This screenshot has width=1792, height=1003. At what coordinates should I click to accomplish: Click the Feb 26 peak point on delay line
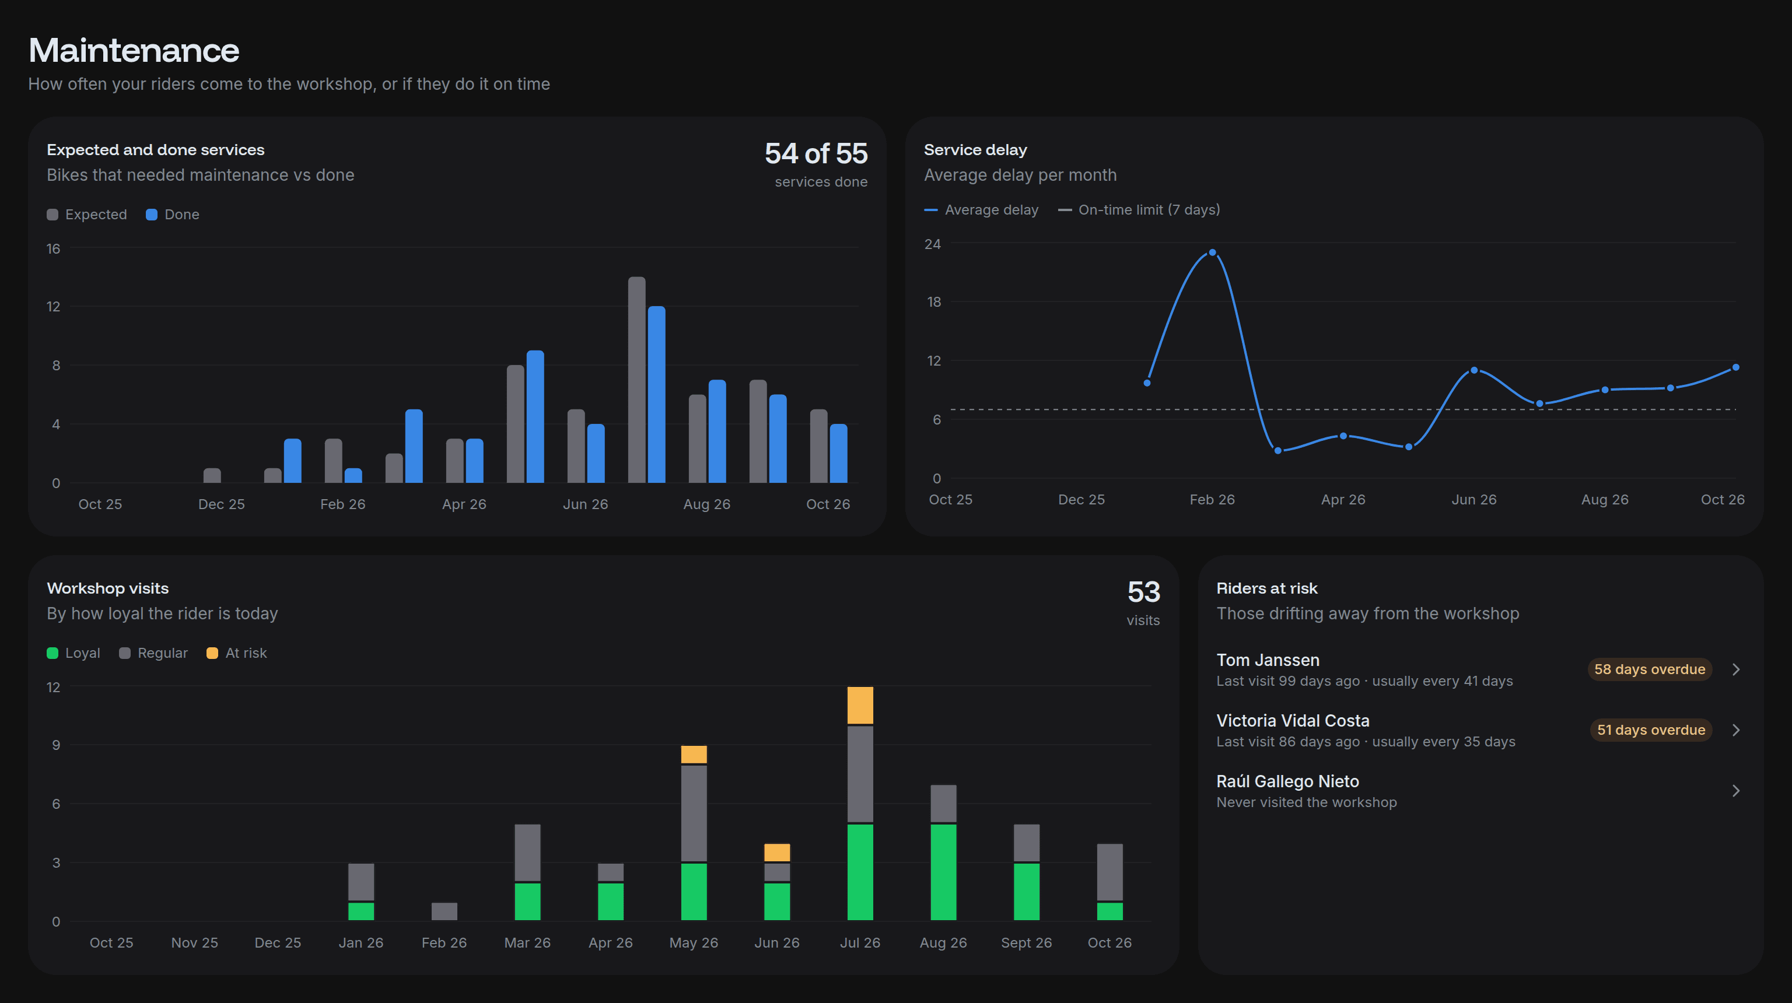pos(1212,252)
